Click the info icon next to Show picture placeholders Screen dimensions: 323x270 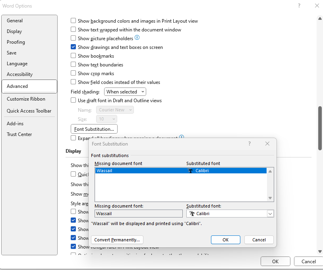coord(137,37)
